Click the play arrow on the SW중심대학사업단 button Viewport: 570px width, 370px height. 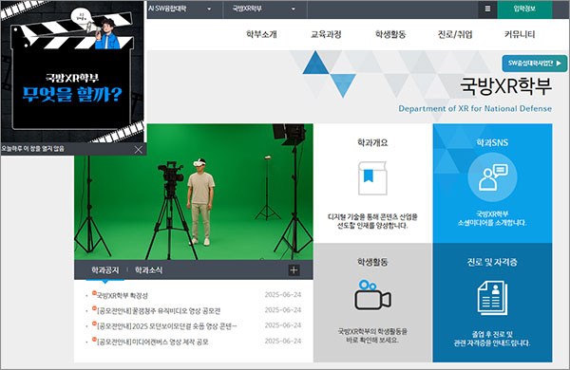pos(559,64)
